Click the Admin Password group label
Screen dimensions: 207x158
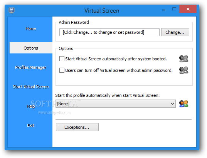(74, 22)
